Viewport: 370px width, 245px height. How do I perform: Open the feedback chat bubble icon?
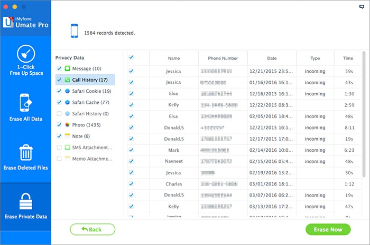pos(362,6)
